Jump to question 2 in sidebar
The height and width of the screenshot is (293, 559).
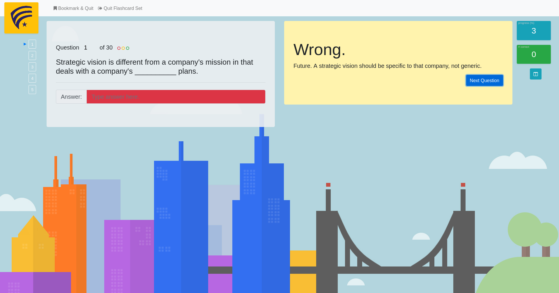pyautogui.click(x=32, y=56)
